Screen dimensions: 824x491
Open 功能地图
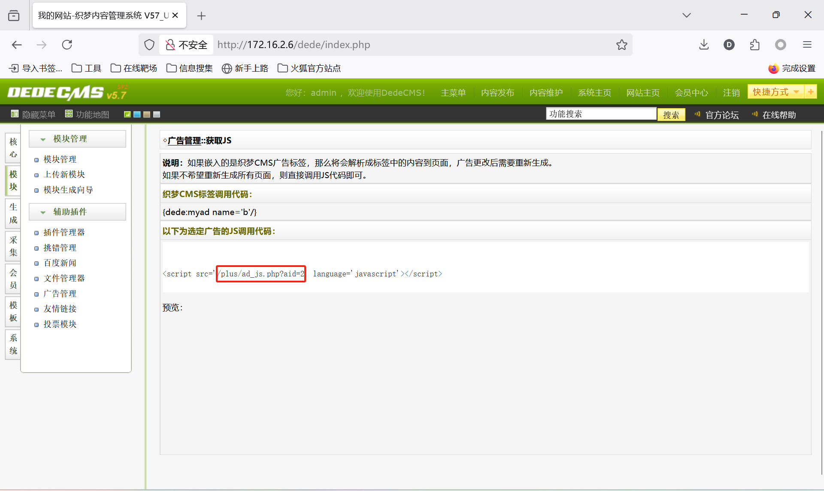coord(87,115)
